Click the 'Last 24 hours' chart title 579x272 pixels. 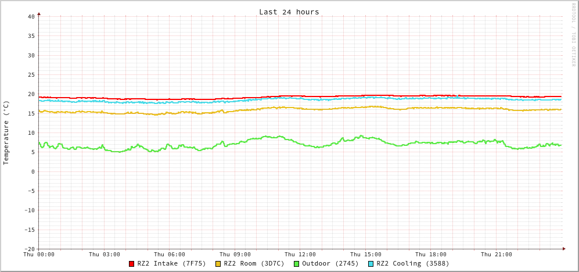pos(289,12)
